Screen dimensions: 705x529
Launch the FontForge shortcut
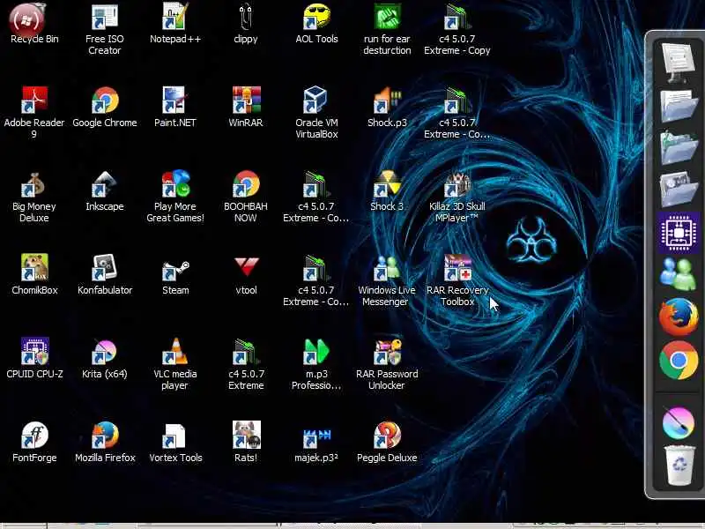pos(34,435)
